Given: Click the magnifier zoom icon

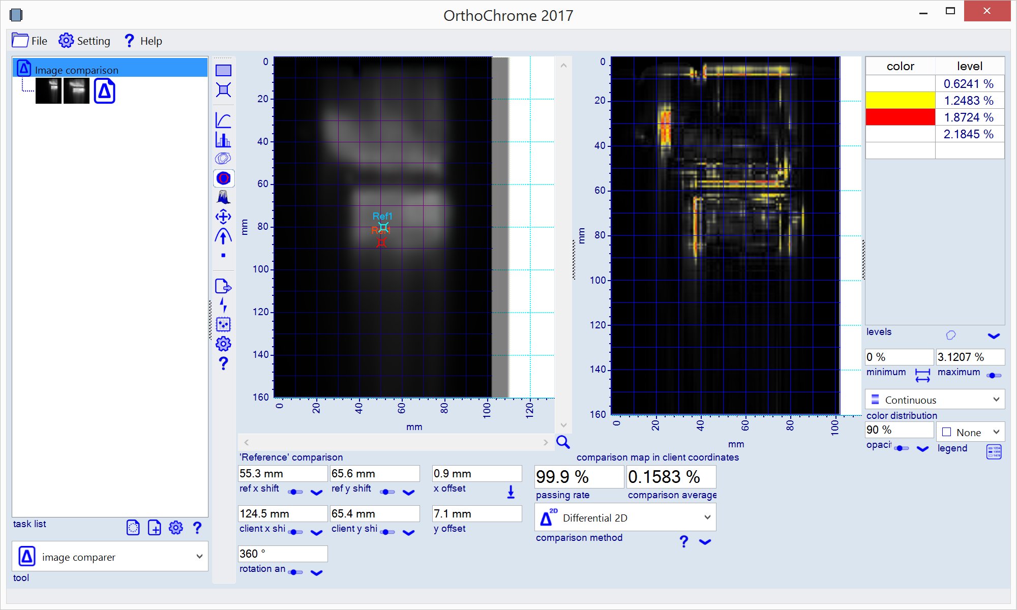Looking at the screenshot, I should coord(563,442).
